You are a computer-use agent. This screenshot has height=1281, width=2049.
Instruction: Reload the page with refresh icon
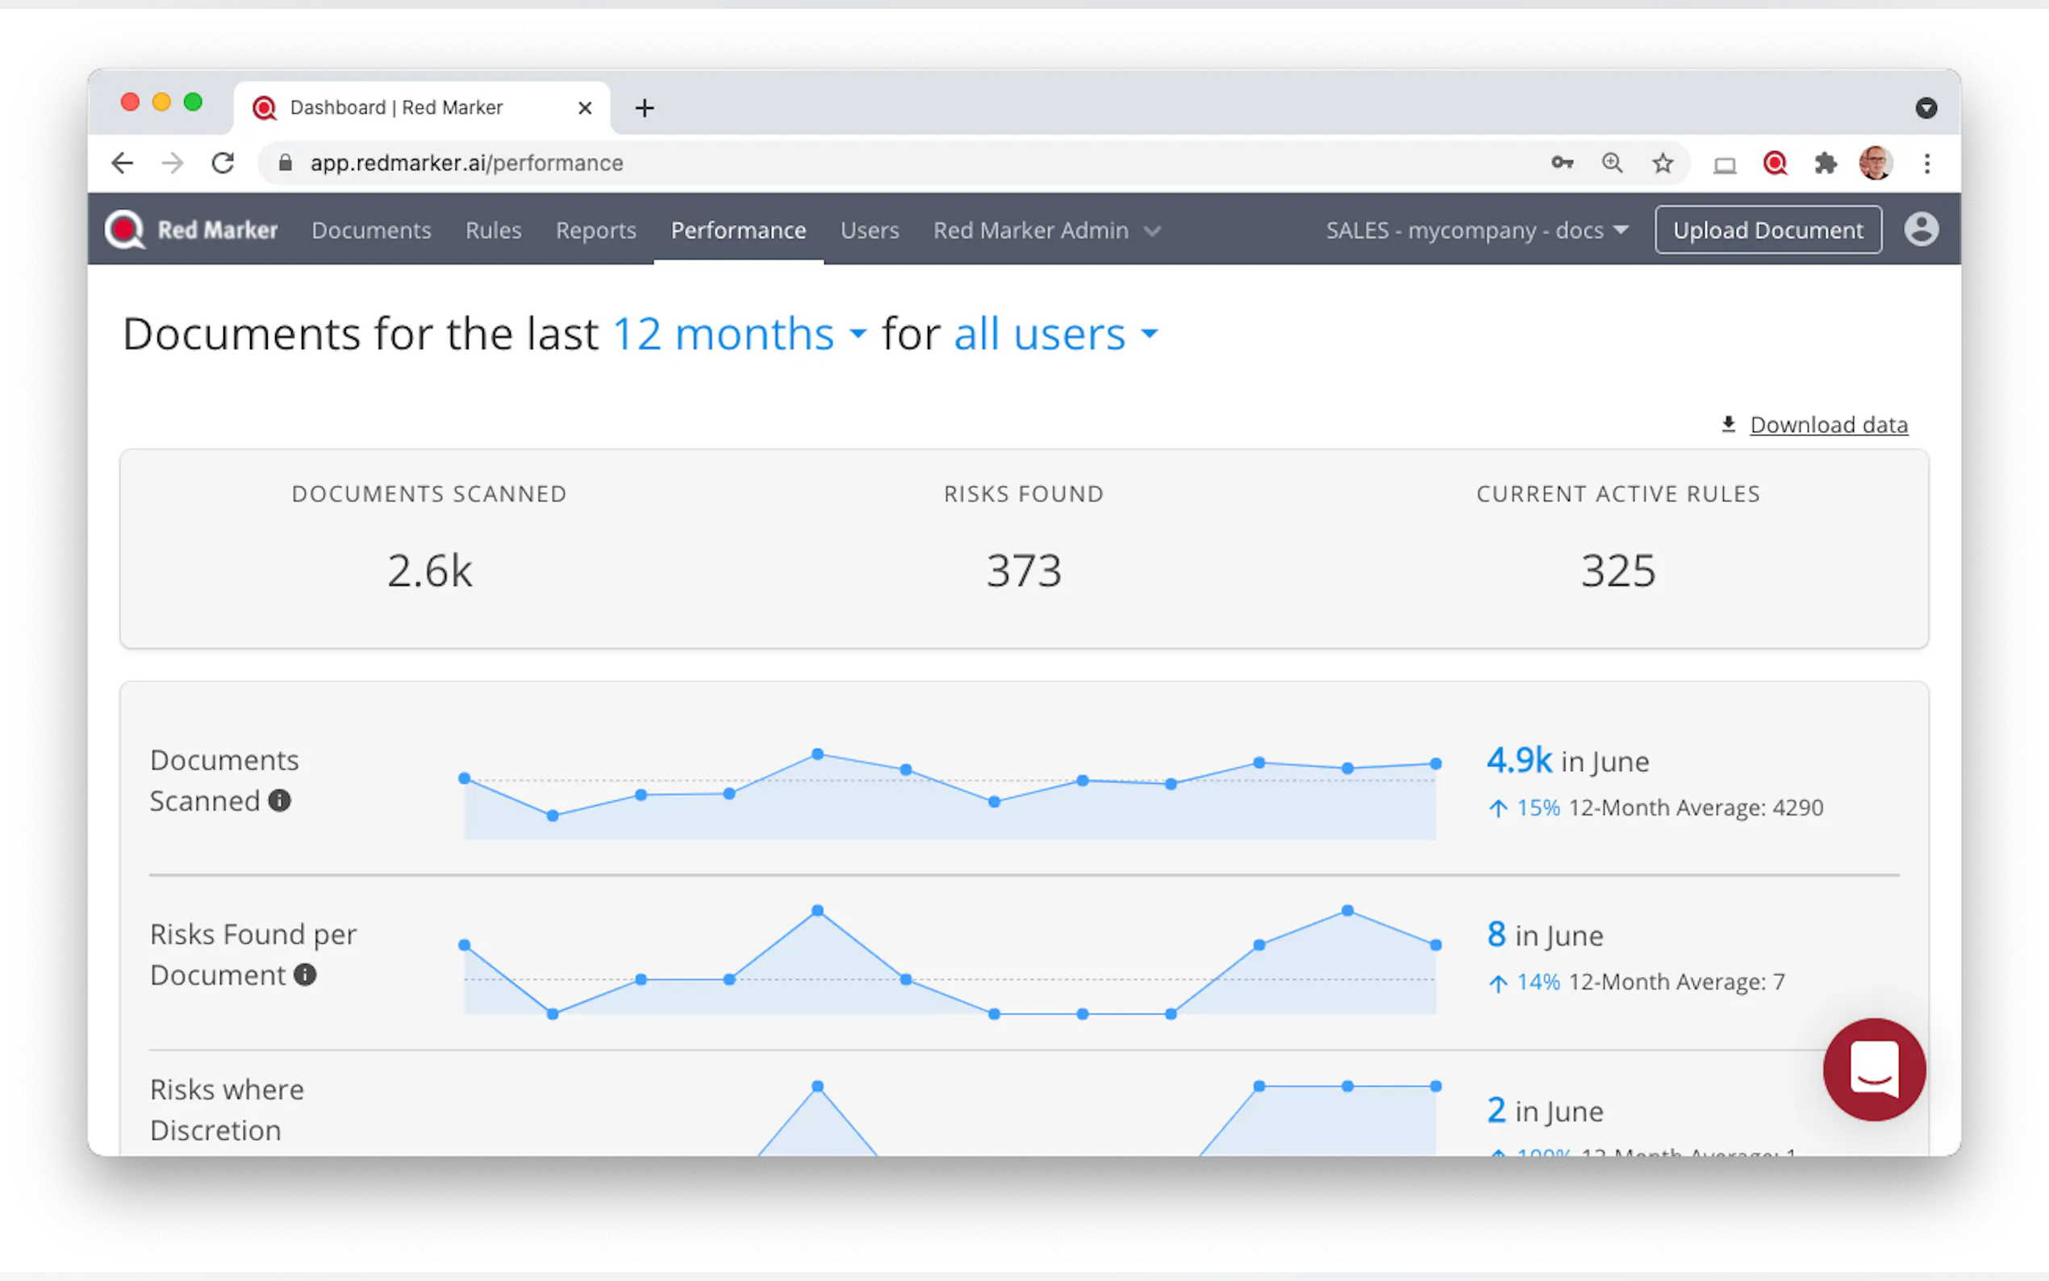coord(223,163)
